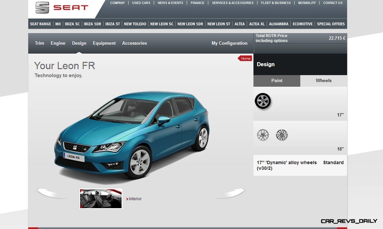
Task: Click the 18" wheel size label
Action: click(340, 149)
